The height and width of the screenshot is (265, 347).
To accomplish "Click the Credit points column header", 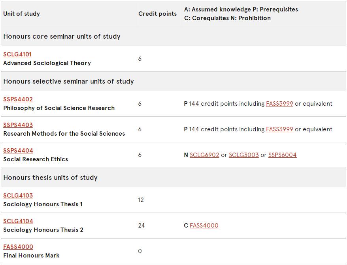I will pyautogui.click(x=158, y=14).
